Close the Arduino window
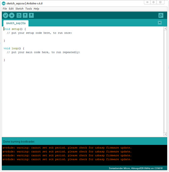This screenshot has height=172, width=169. click(161, 2)
